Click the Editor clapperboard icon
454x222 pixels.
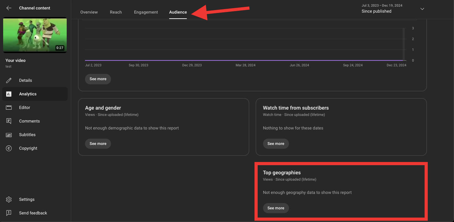click(9, 107)
